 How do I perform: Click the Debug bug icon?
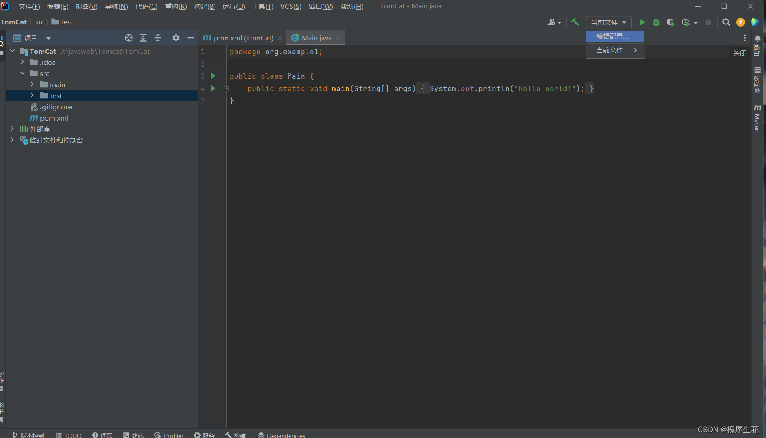656,22
